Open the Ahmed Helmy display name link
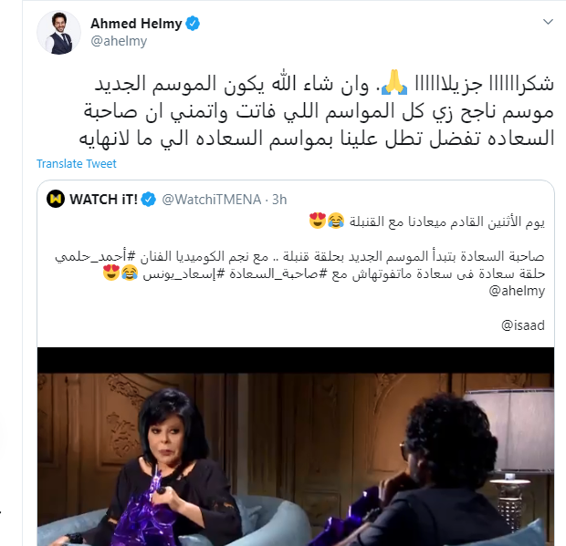The height and width of the screenshot is (546, 566). point(136,24)
